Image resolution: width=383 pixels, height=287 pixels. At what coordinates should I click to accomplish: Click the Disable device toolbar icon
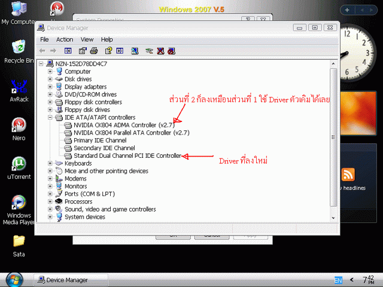pos(172,51)
